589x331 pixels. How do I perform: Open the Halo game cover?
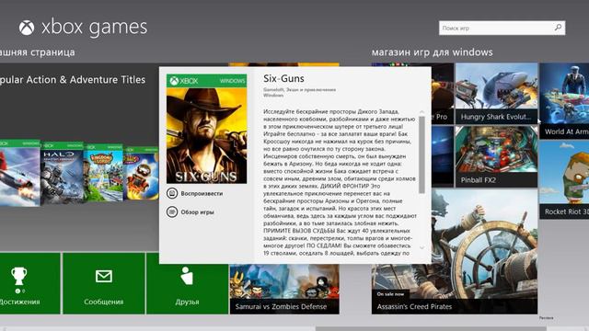coord(62,173)
